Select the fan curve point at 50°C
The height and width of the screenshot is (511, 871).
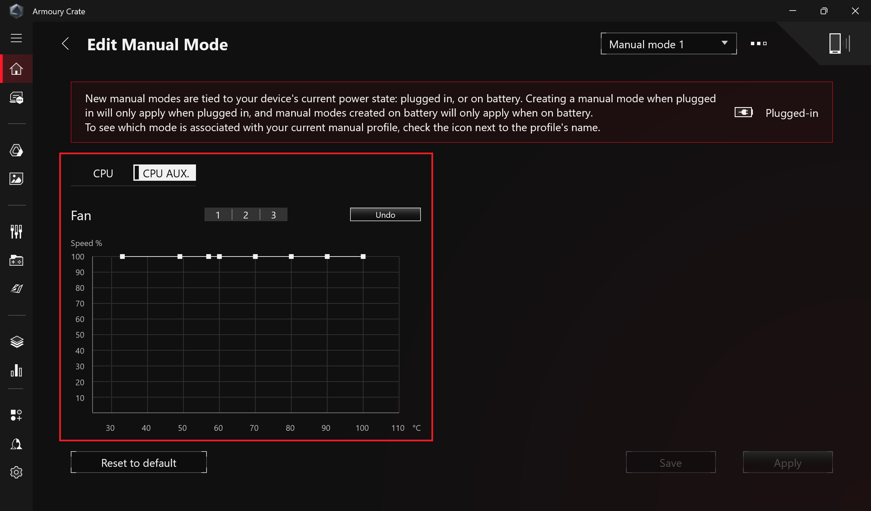pos(180,257)
